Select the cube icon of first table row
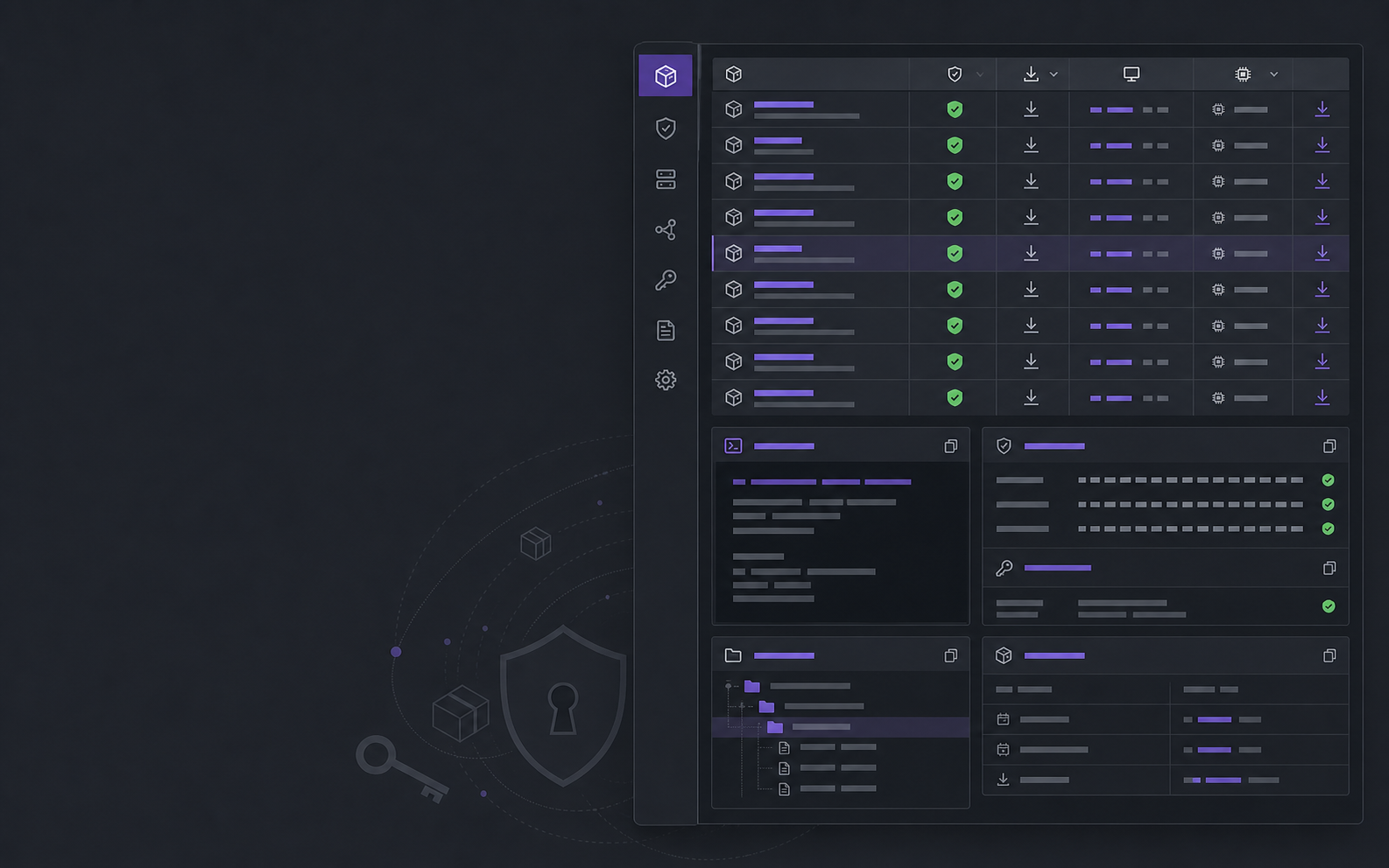This screenshot has height=868, width=1389. tap(734, 109)
